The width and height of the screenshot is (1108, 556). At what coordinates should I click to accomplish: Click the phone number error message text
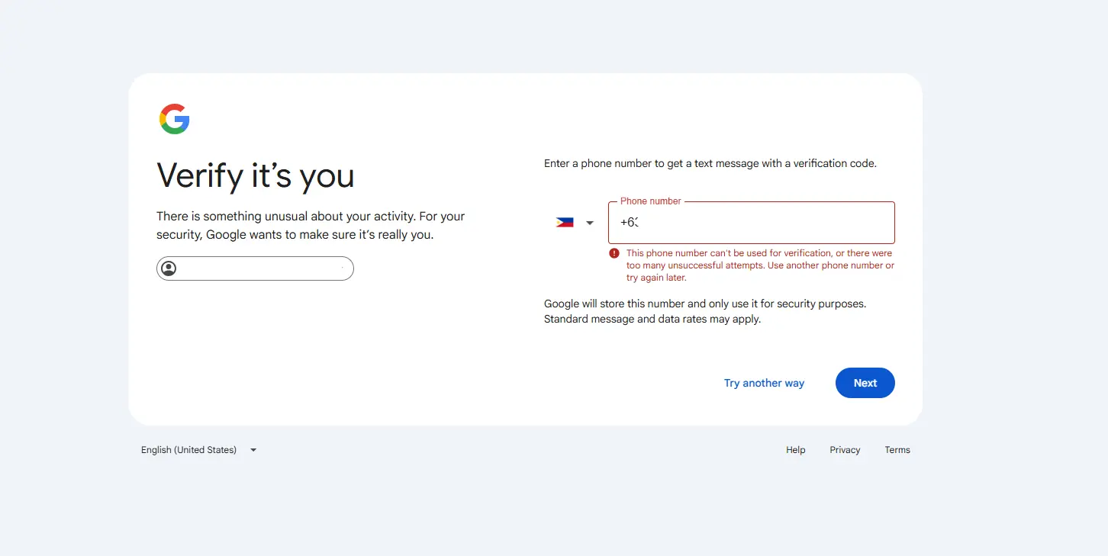pos(760,265)
